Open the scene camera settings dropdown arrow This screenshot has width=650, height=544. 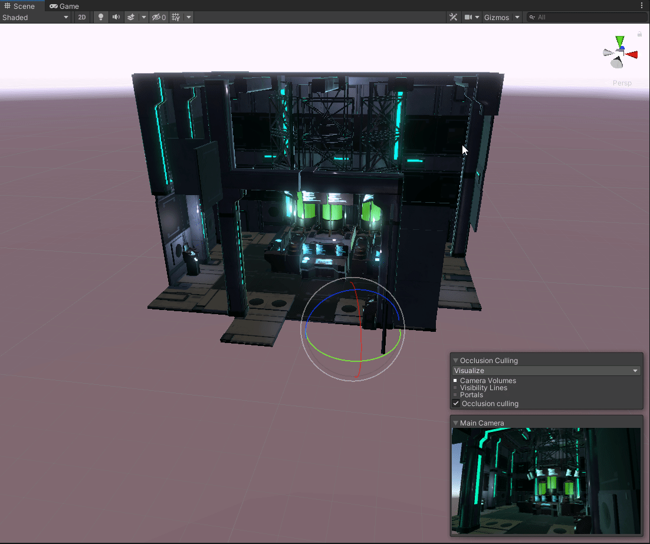[477, 18]
